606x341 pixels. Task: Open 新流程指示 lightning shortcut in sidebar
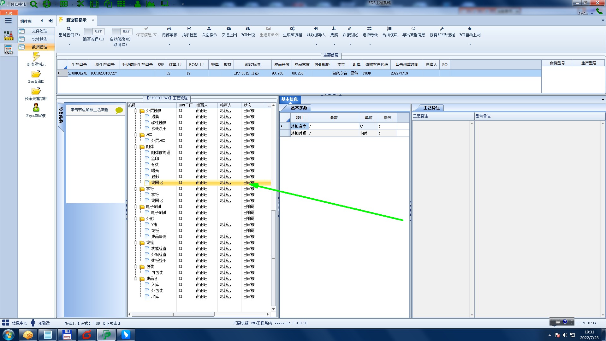(x=36, y=59)
